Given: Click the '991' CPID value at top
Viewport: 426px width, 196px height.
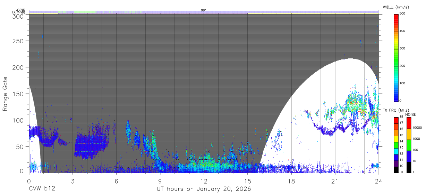Looking at the screenshot, I should pos(204,10).
